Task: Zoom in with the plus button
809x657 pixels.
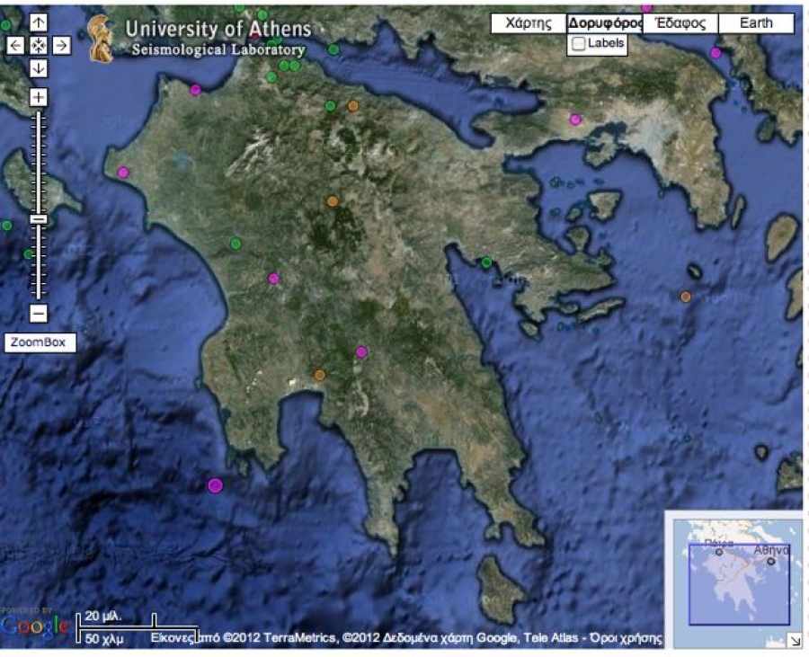Action: (x=39, y=97)
